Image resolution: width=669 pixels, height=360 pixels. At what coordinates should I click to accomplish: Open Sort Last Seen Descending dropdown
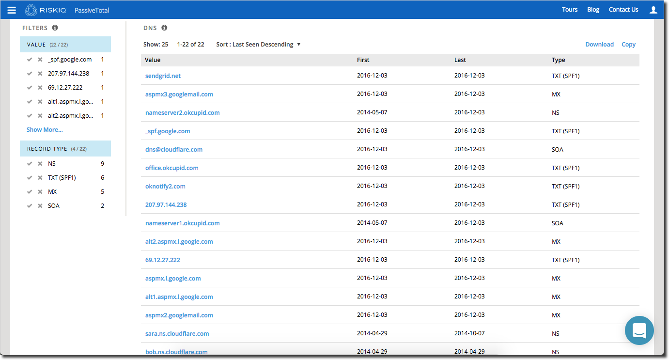258,45
